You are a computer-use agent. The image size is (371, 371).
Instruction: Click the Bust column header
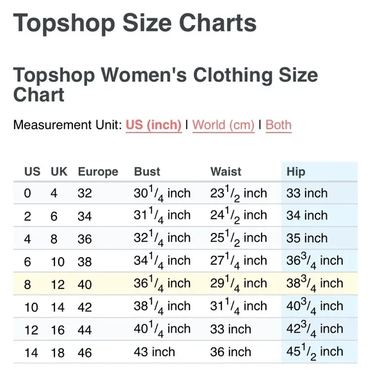click(147, 171)
